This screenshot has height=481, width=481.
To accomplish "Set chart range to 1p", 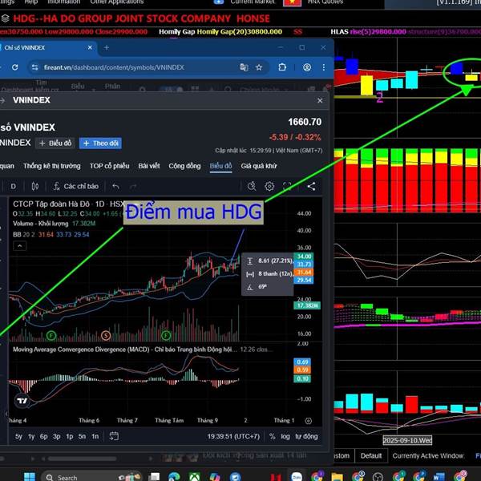I will (70, 436).
